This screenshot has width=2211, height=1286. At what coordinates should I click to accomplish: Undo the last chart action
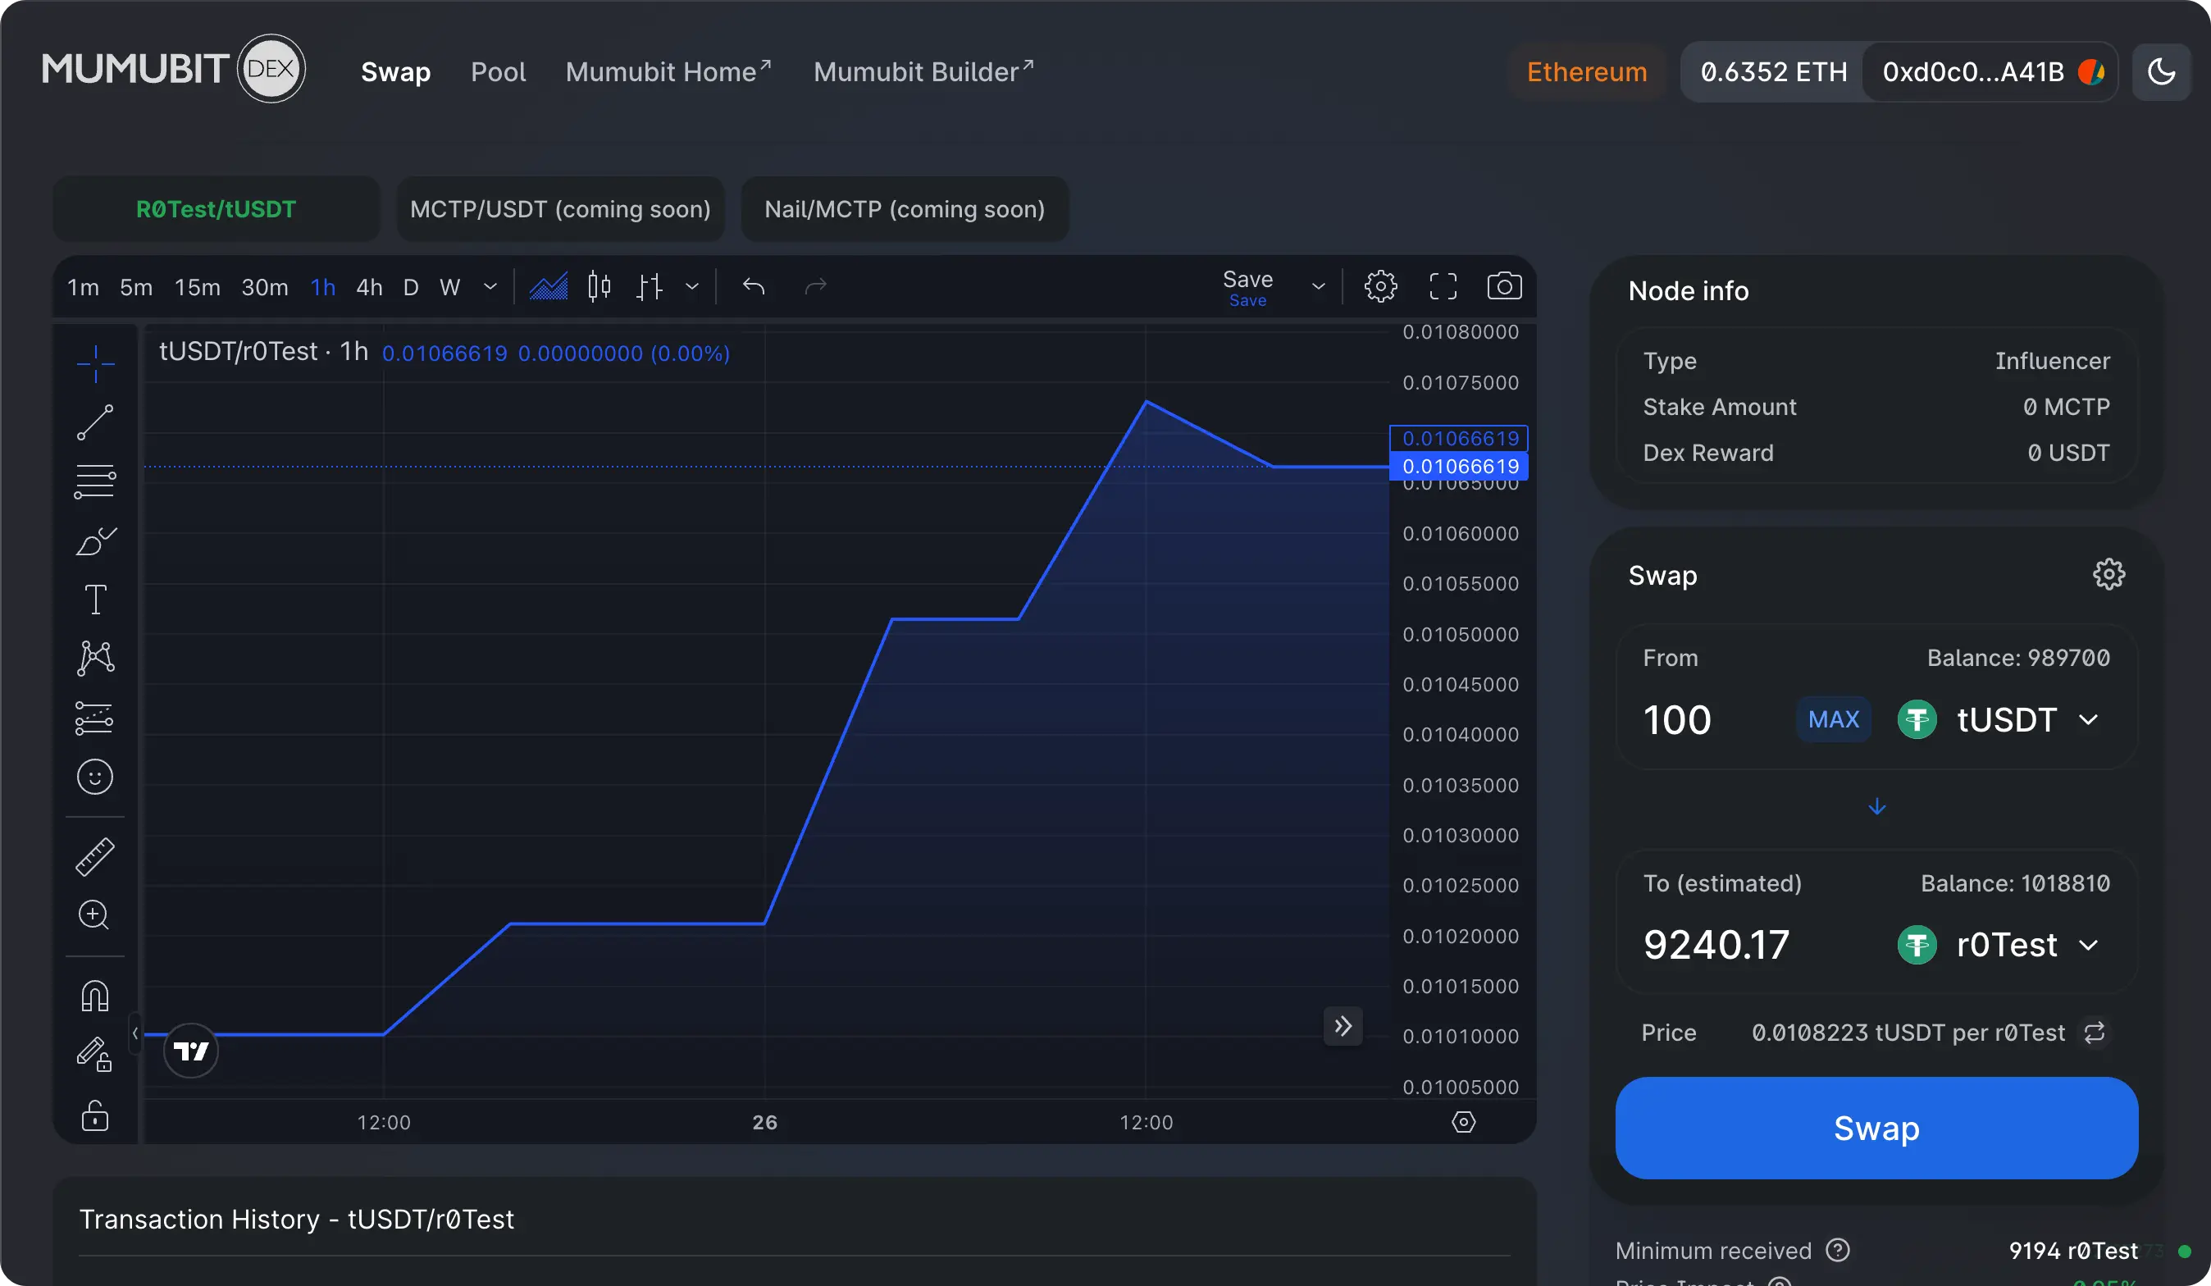click(x=754, y=287)
